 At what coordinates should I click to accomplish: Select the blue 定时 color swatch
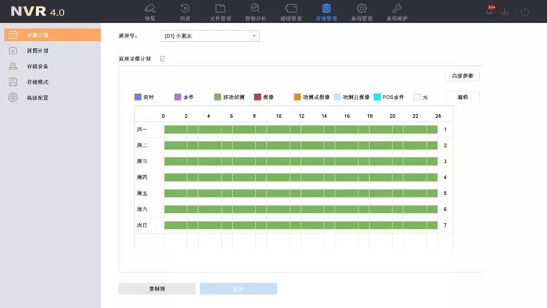pos(138,97)
